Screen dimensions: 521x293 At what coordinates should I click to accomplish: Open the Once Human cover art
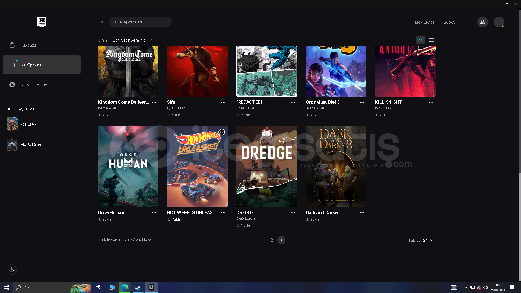click(128, 167)
